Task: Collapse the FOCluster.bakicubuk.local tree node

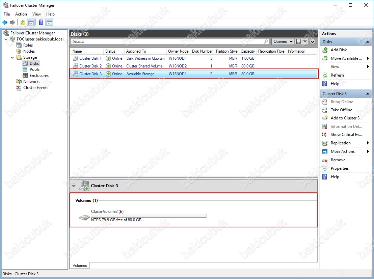Action: tap(6, 39)
